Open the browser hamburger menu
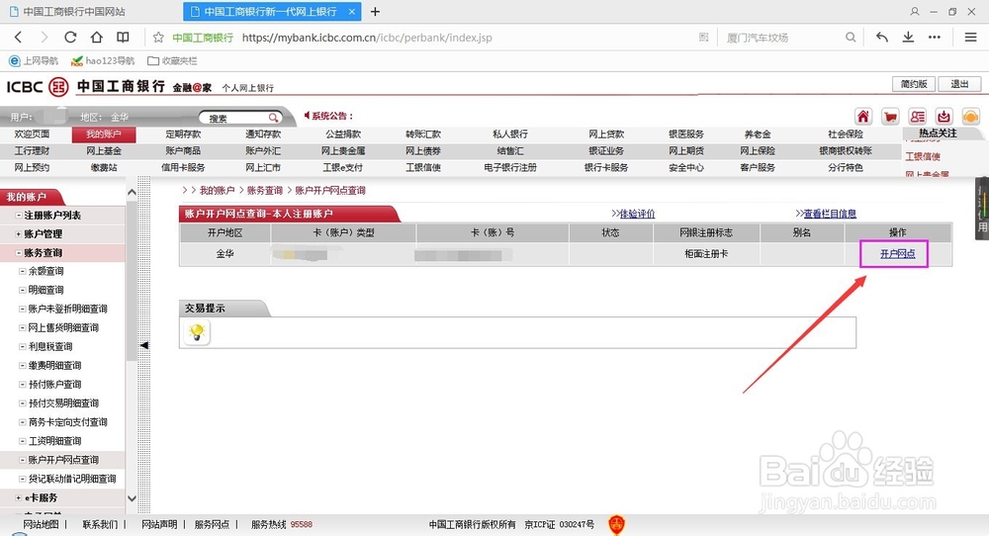This screenshot has height=536, width=989. 971,38
